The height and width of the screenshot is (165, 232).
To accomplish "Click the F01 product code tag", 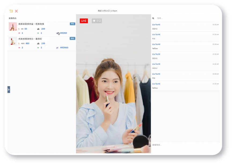I will [72, 24].
